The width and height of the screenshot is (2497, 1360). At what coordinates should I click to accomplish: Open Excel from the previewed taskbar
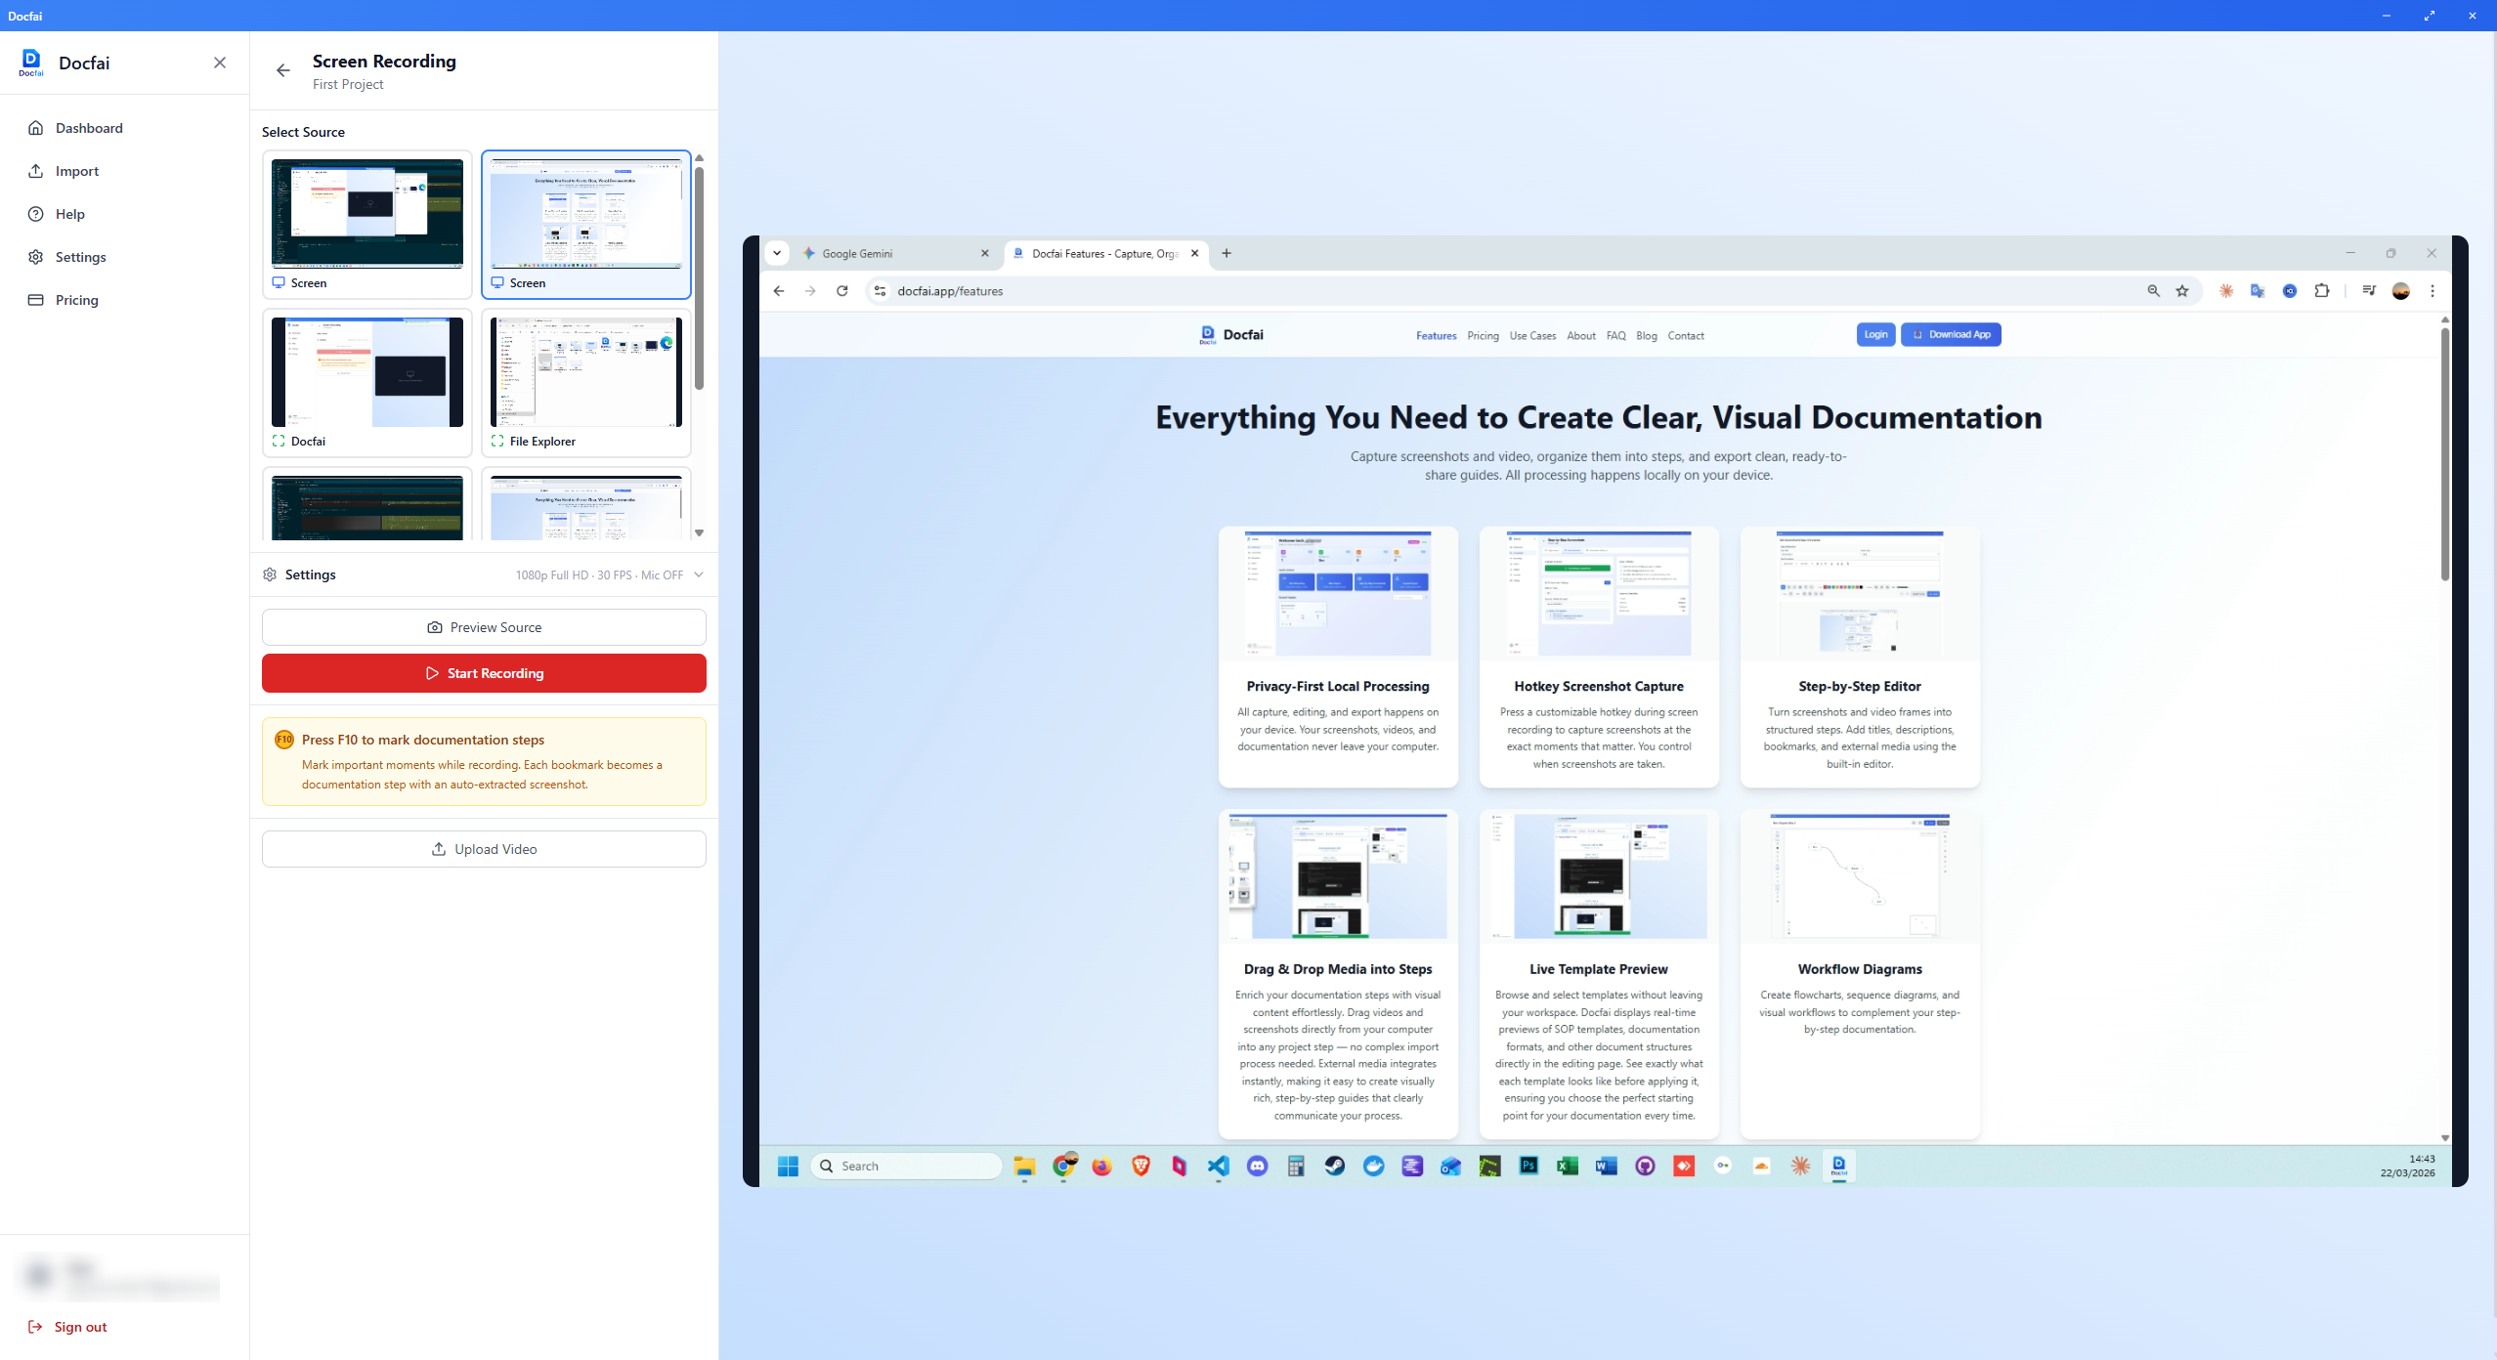point(1567,1166)
